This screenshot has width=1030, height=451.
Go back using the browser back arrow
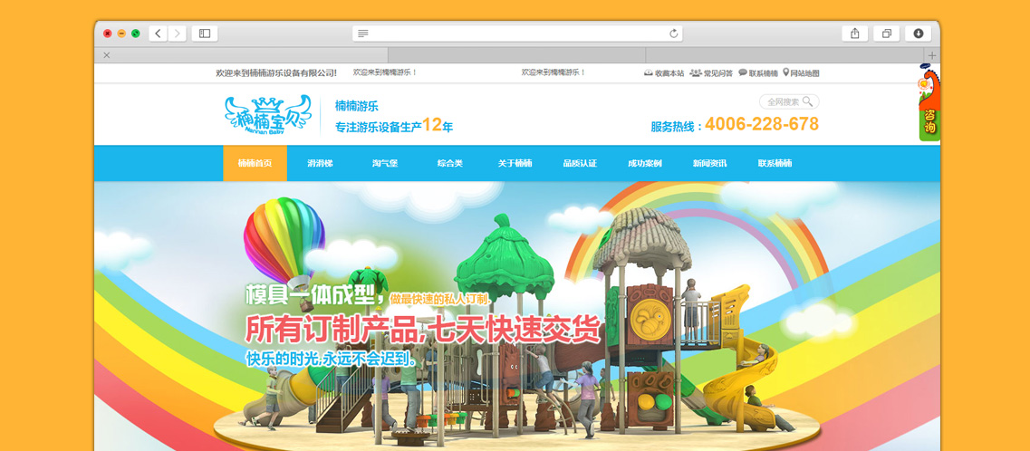point(158,34)
